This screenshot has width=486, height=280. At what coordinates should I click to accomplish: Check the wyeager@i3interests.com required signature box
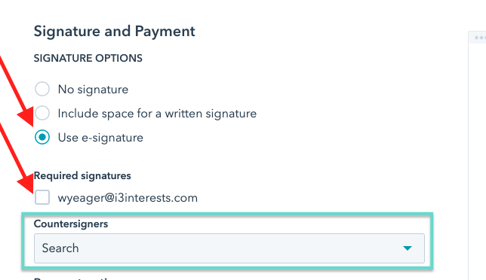(x=42, y=197)
